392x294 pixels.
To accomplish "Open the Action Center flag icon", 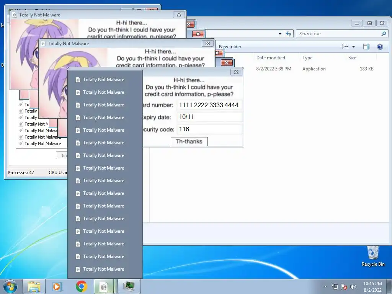I will click(x=344, y=287).
